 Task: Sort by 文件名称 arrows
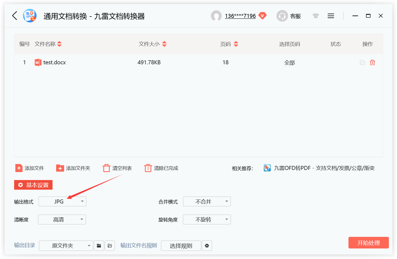pos(59,44)
